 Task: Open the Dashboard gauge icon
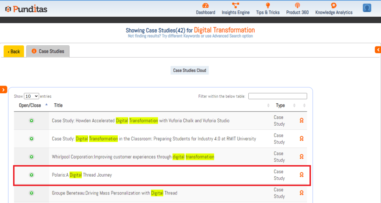coord(205,6)
